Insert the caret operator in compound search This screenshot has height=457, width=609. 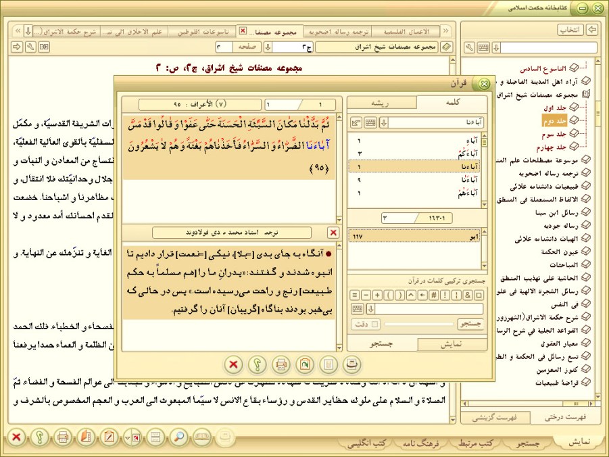click(412, 295)
